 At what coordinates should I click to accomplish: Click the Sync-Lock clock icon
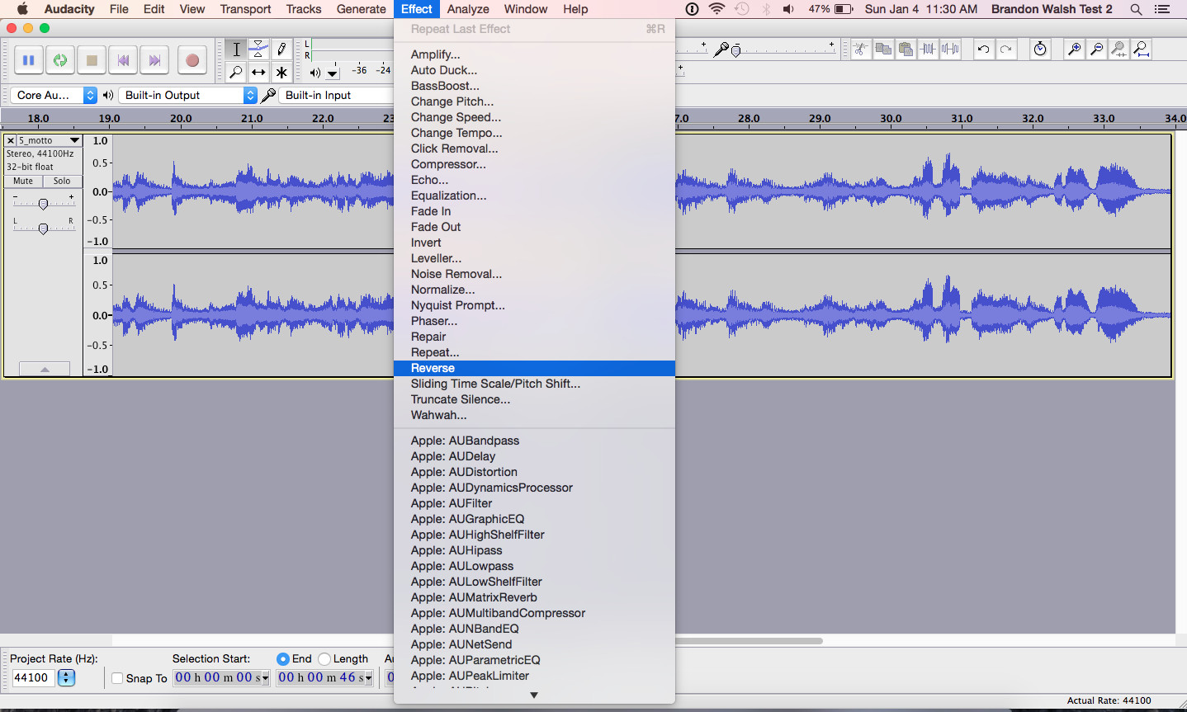click(1040, 50)
